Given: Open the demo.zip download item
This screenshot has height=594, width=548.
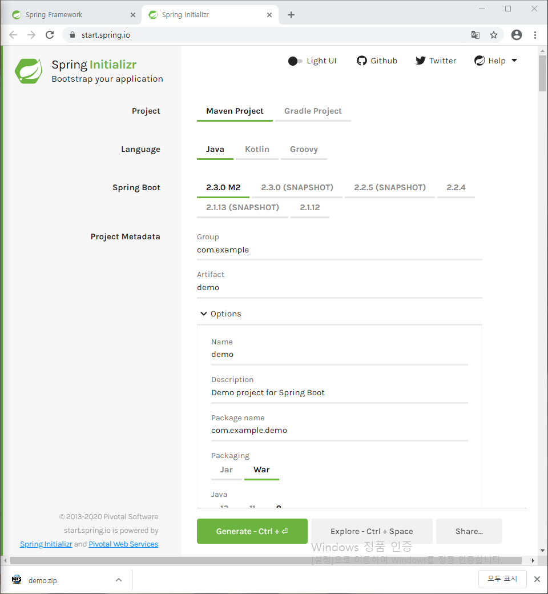Looking at the screenshot, I should (42, 580).
